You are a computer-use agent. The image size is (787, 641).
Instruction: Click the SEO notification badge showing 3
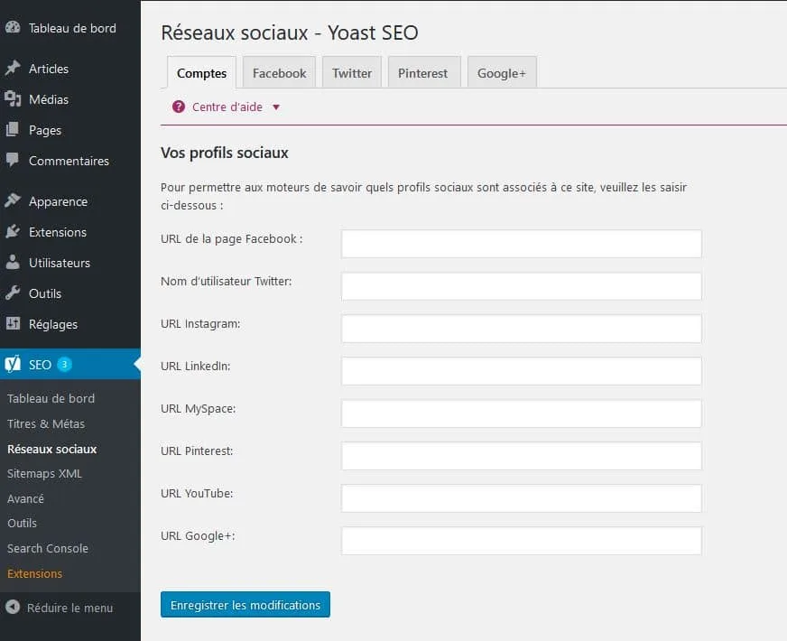64,365
